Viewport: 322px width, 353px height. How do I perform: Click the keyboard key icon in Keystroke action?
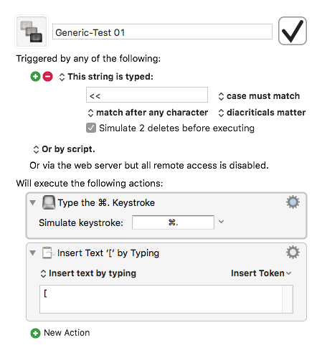pyautogui.click(x=49, y=202)
